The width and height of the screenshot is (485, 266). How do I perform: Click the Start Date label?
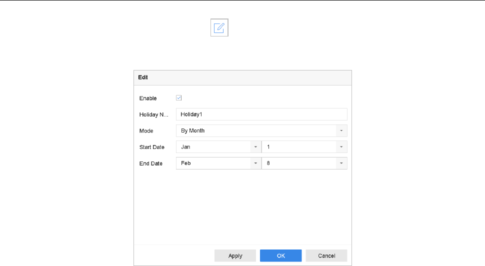[151, 147]
